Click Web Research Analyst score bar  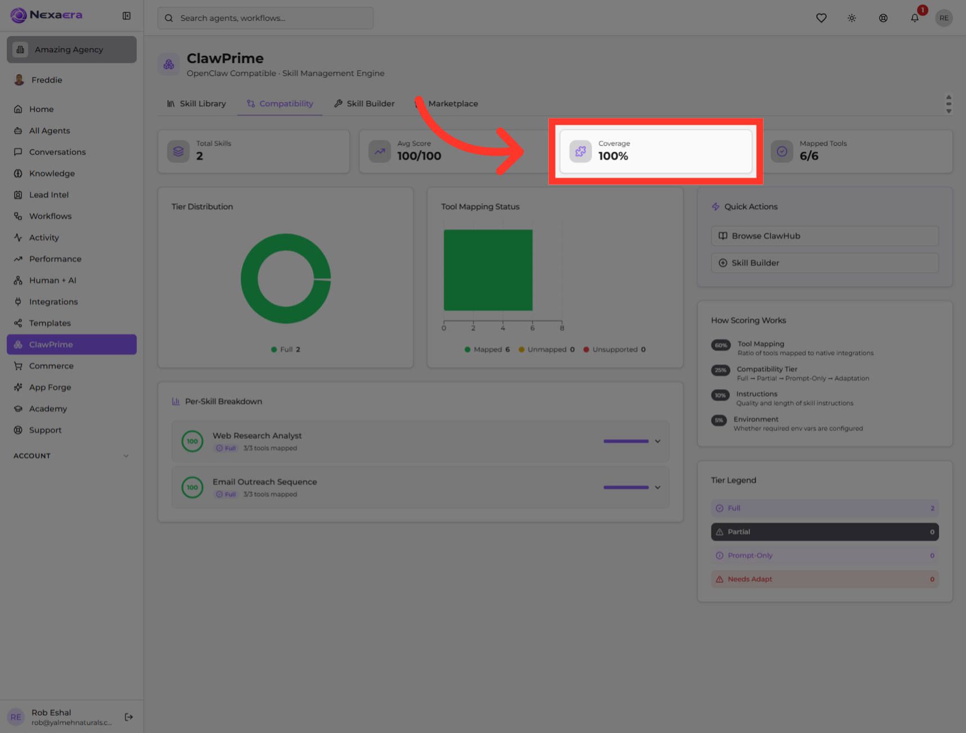coord(626,441)
